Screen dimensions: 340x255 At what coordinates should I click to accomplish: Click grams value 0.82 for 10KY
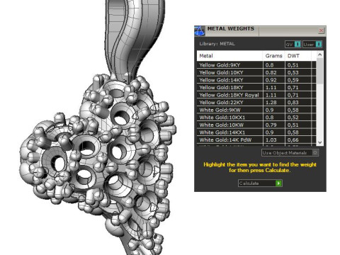(271, 72)
